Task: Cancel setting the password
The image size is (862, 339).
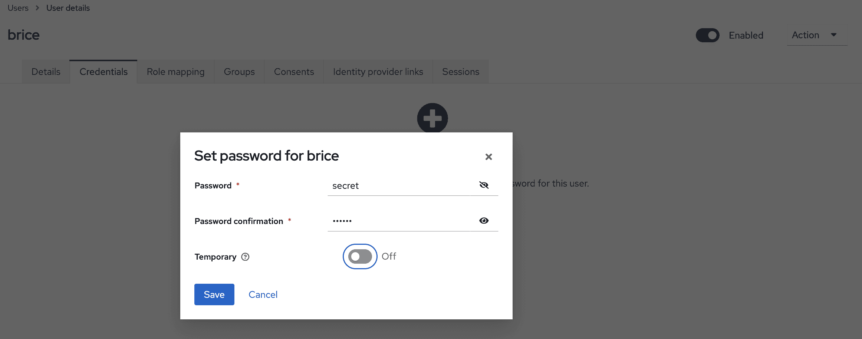Action: point(263,294)
